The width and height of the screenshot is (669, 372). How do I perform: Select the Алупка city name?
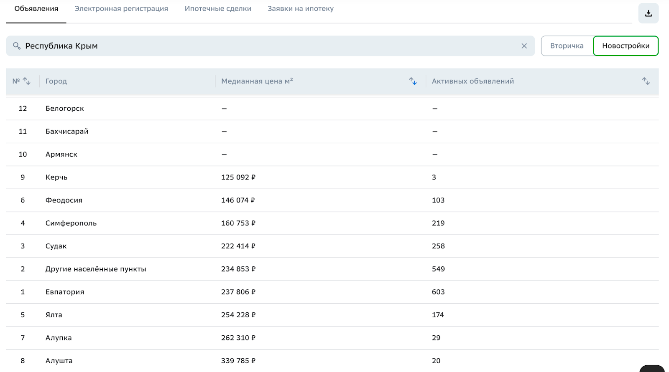[x=59, y=338]
